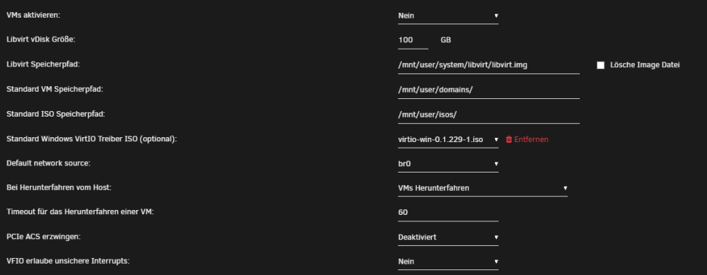Screen dimensions: 707x275
Task: Click the PCIe ACS erzwingen label
Action: (x=43, y=237)
